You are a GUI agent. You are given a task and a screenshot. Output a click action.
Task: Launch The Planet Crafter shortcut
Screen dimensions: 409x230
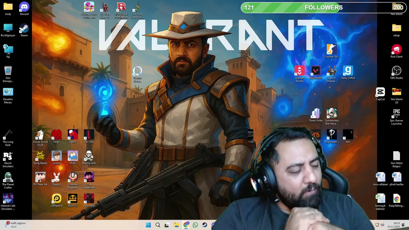click(x=8, y=181)
